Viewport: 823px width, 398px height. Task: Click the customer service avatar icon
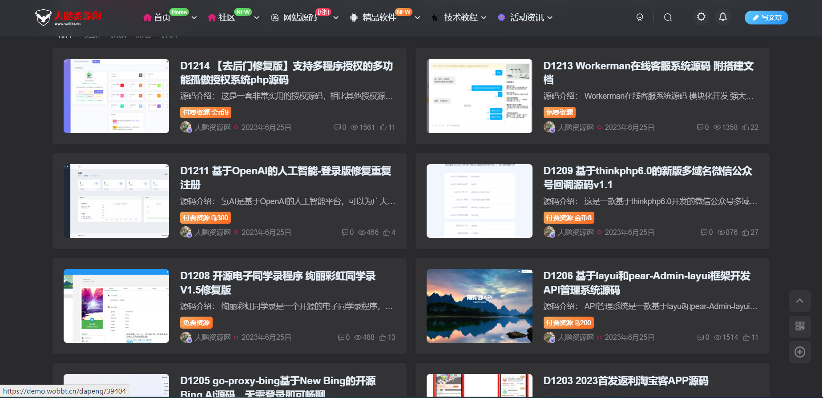point(640,17)
